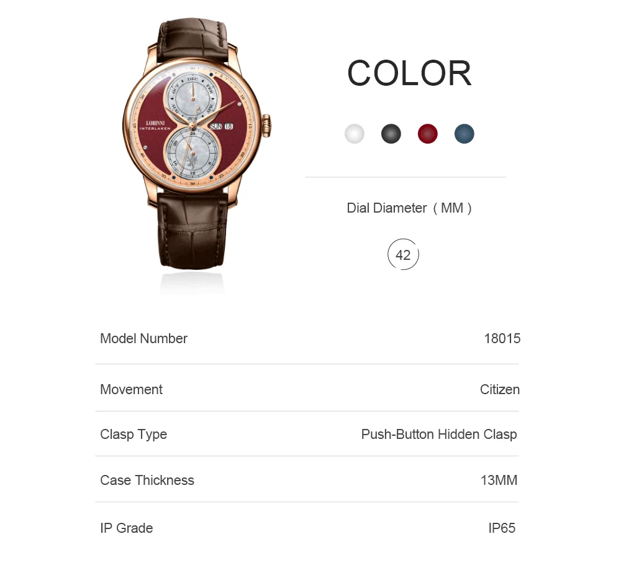Click the Dial Diameter (MM) label
The width and height of the screenshot is (621, 562).
409,208
